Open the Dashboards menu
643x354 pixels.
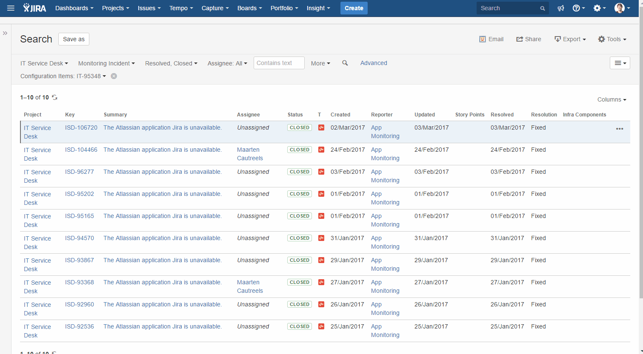click(74, 8)
